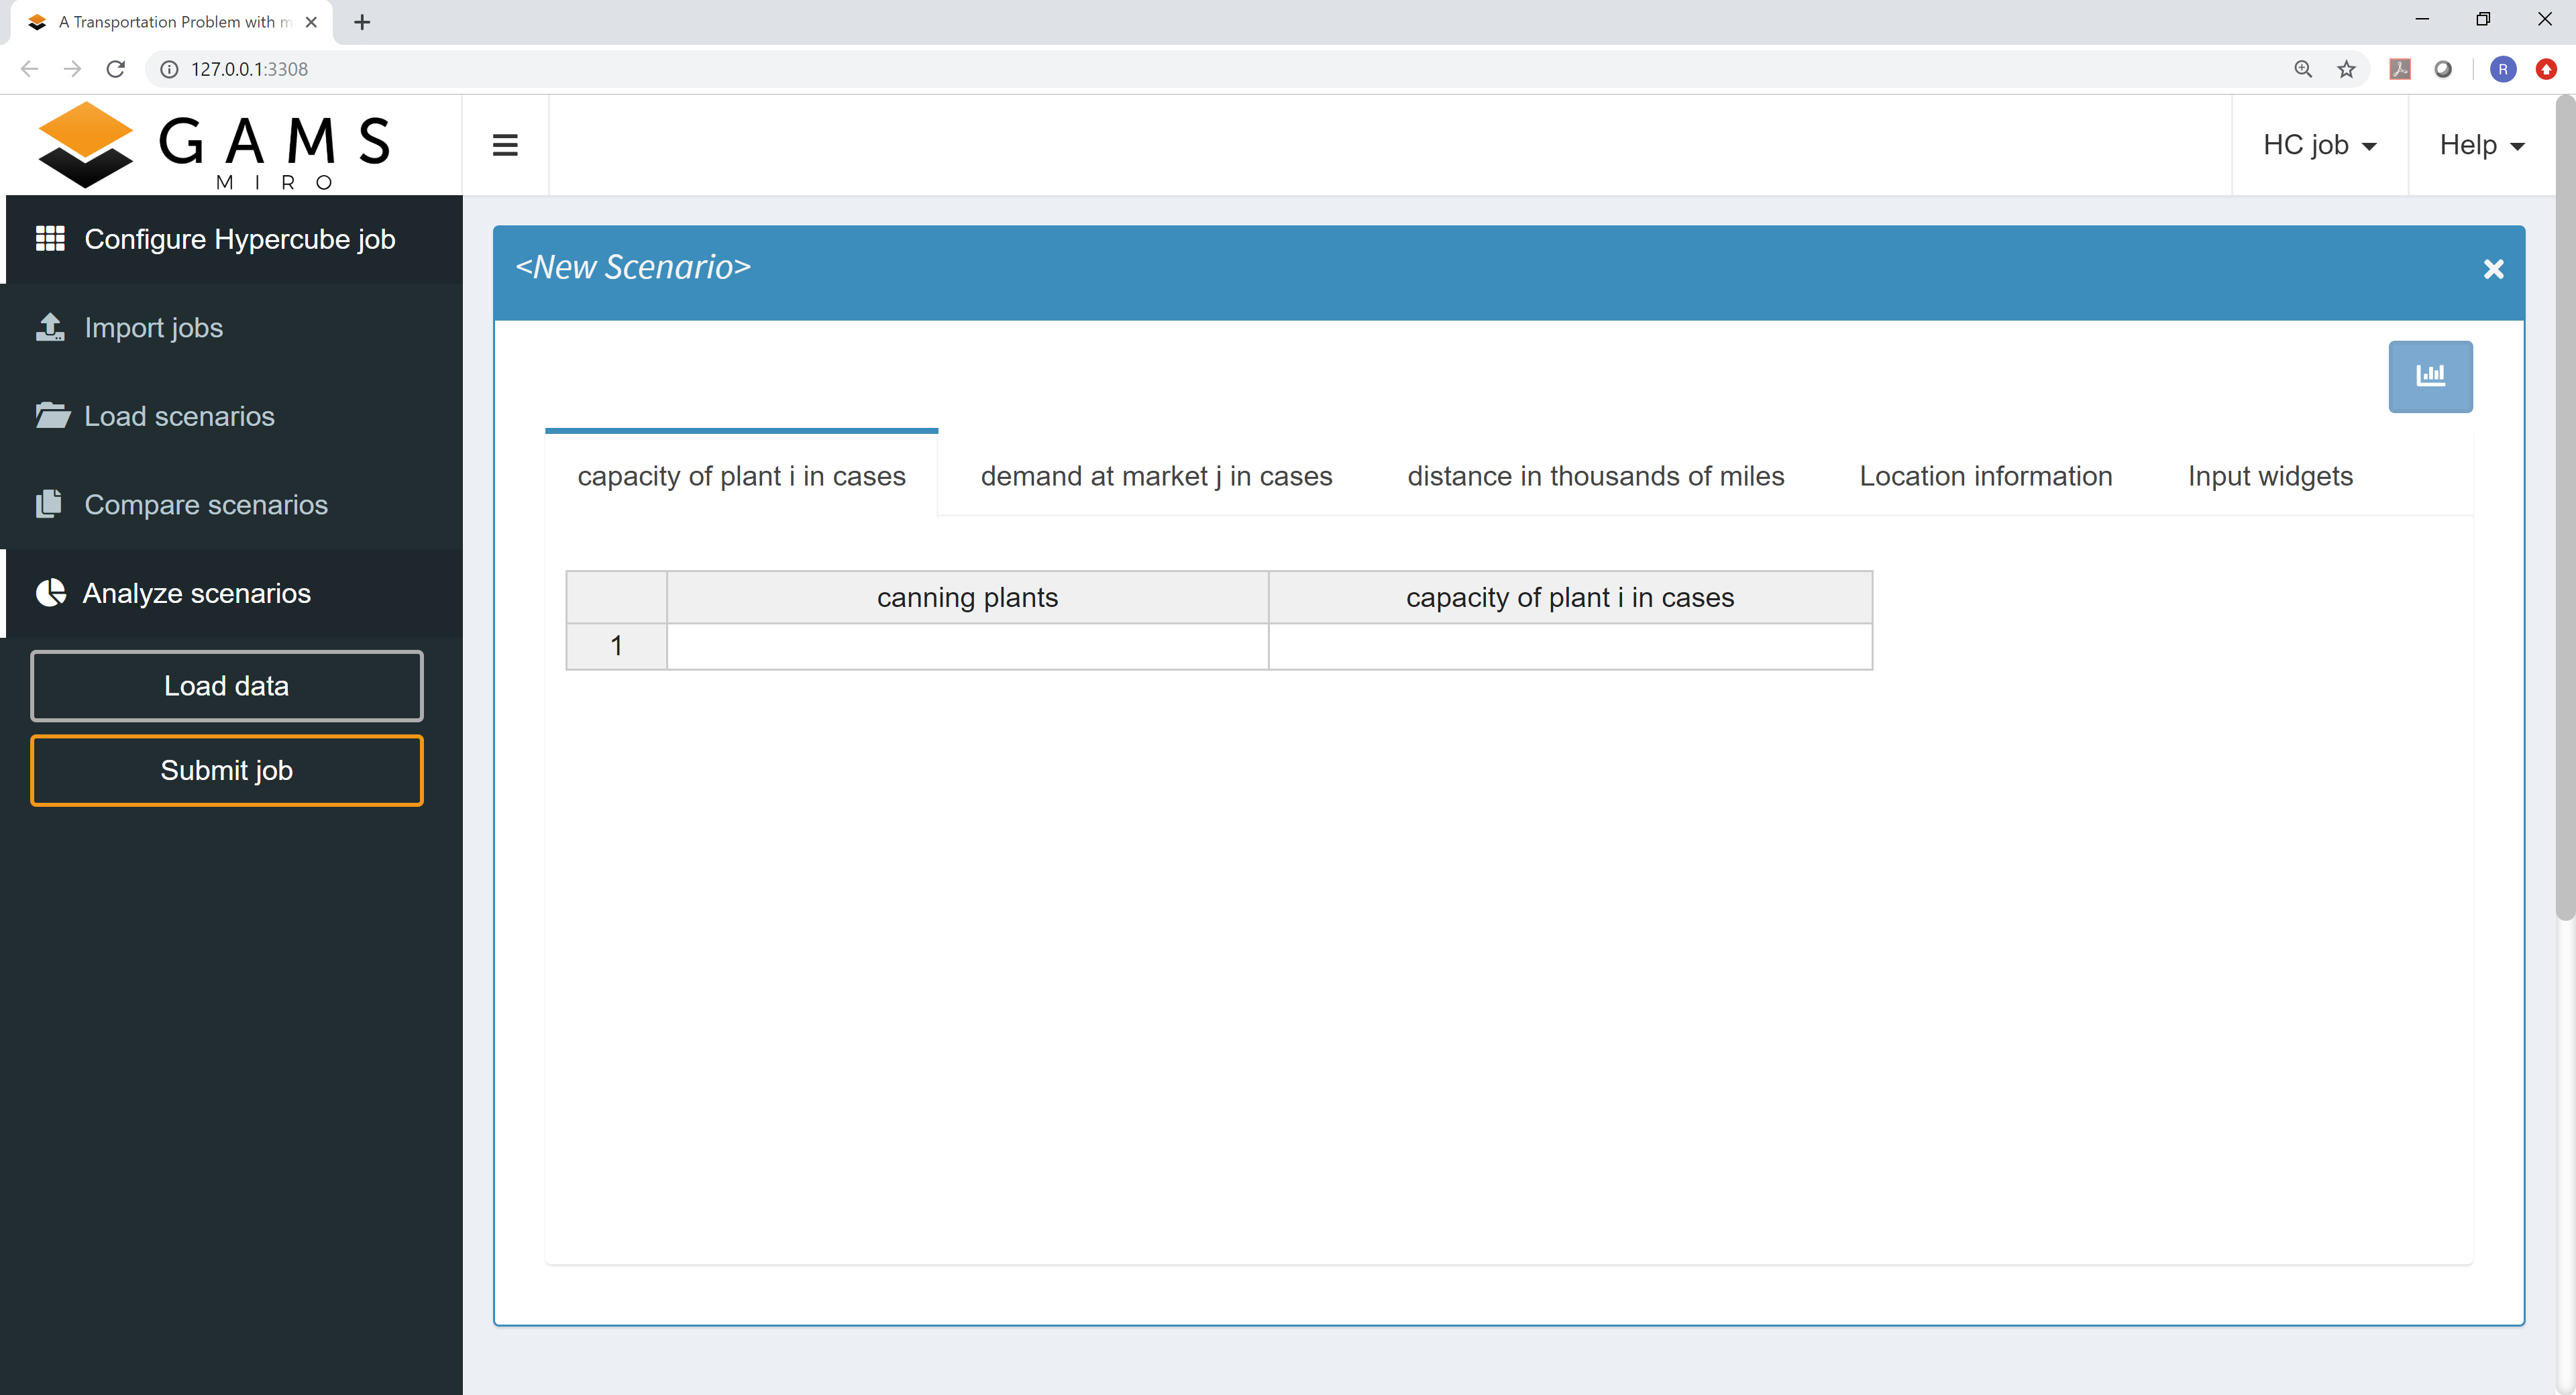Go to Load scenarios section
This screenshot has height=1395, width=2576.
[179, 416]
